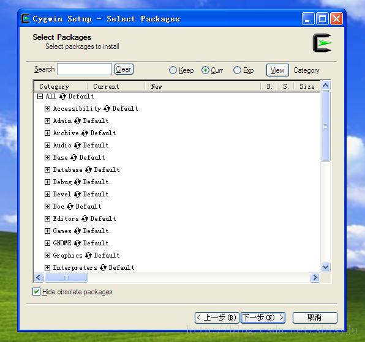
Task: Expand the Base category
Action: pos(47,158)
